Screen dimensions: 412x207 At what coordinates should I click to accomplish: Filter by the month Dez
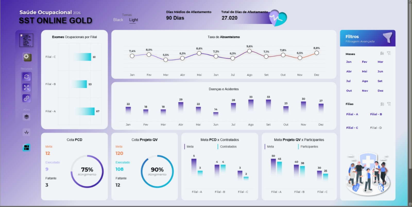tap(380, 91)
